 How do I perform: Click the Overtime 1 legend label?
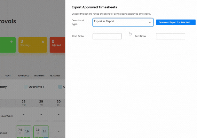36,87
